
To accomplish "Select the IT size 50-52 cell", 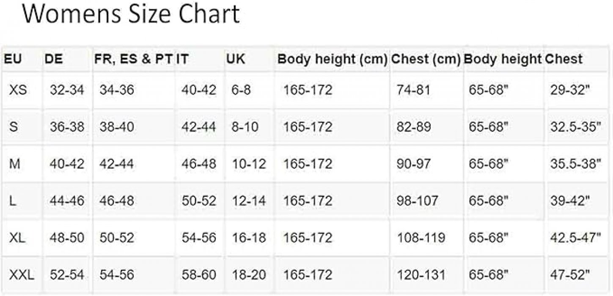I will (199, 201).
